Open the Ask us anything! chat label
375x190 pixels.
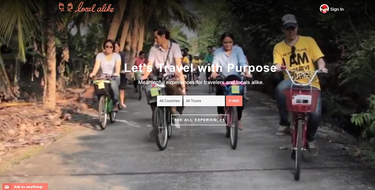[x=28, y=187]
